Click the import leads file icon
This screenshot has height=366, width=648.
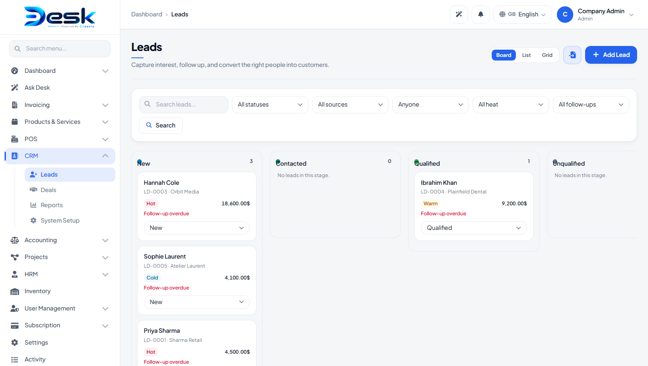point(572,55)
